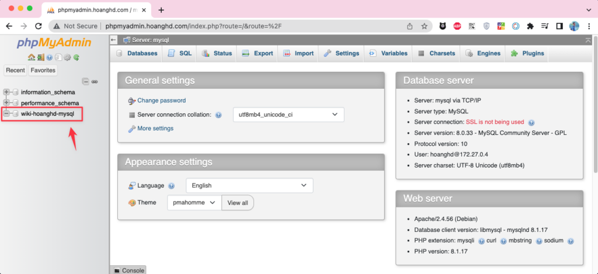Click help icon next to mbstring extension
Screen dimensions: 598x274
(539, 241)
